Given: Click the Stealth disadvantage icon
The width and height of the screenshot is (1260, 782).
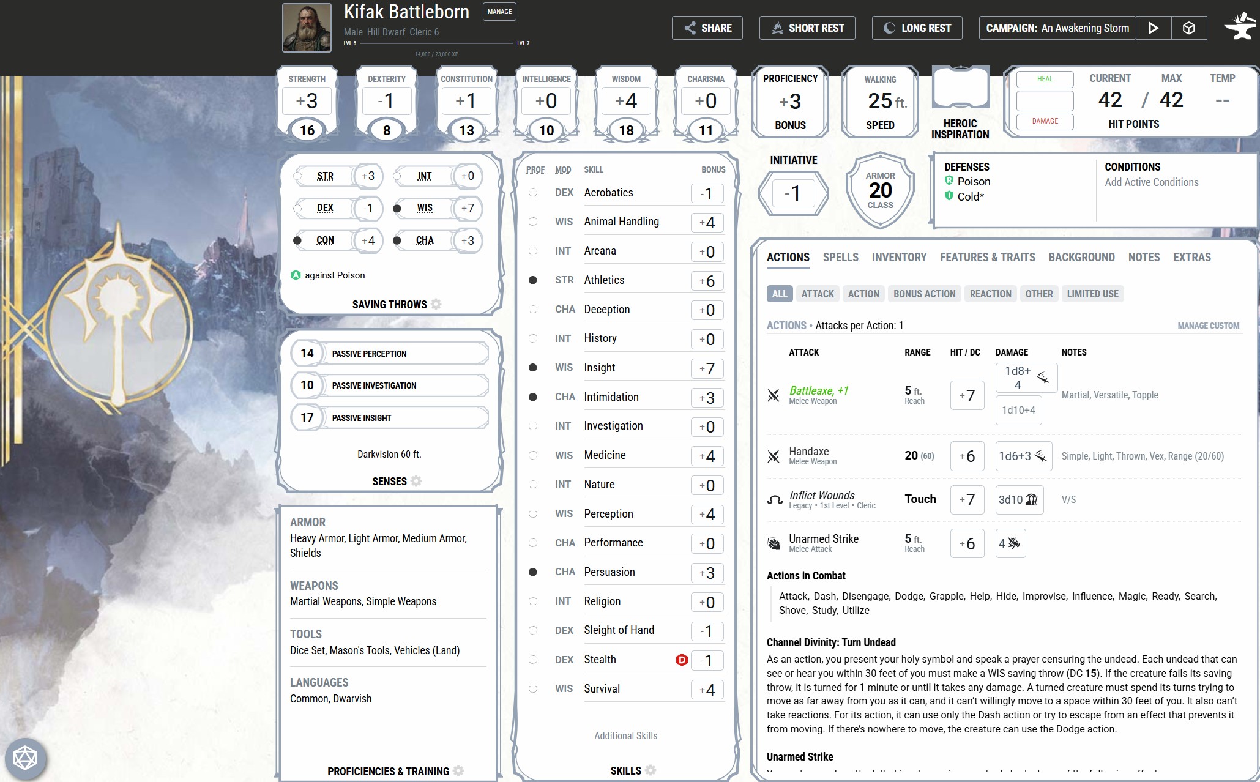Looking at the screenshot, I should click(681, 660).
